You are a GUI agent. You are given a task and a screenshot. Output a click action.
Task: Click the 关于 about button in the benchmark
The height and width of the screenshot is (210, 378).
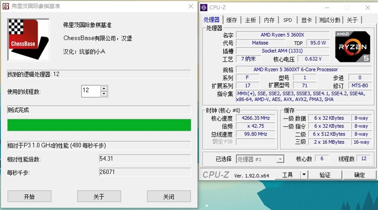click(x=99, y=196)
